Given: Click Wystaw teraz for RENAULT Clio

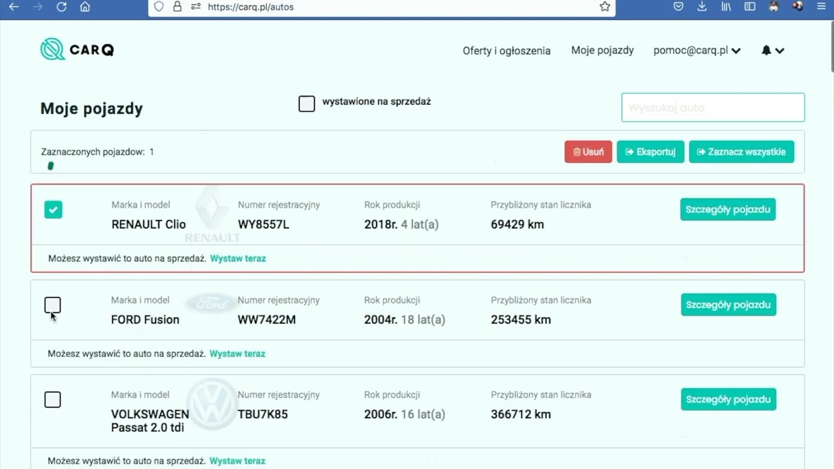Looking at the screenshot, I should click(x=238, y=259).
